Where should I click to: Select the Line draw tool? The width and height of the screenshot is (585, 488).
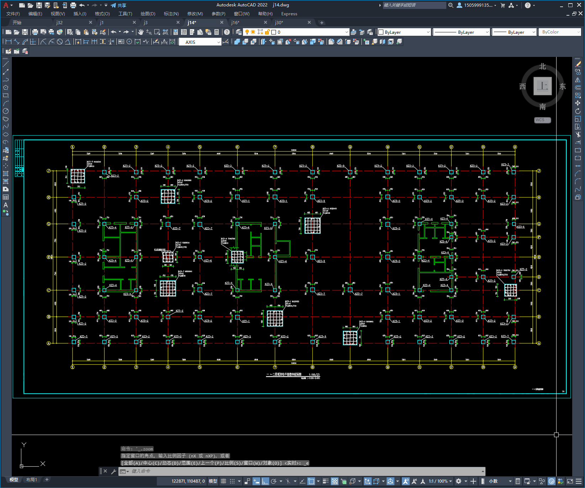[6, 64]
